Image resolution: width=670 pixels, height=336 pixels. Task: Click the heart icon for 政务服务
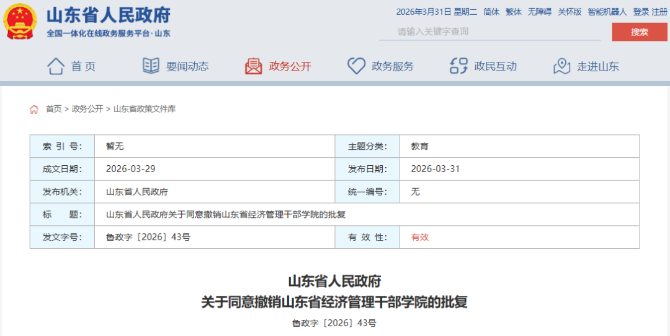pos(356,66)
